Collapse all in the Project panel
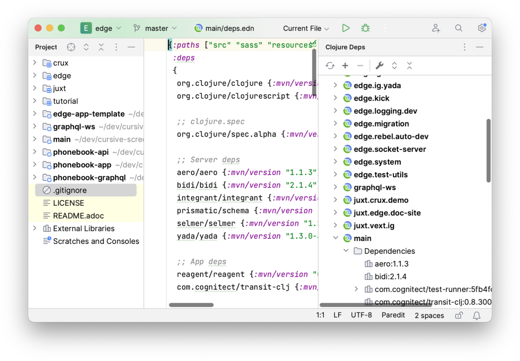 coord(101,47)
